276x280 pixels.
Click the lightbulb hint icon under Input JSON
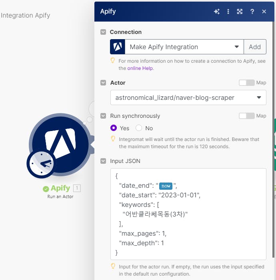coord(113,266)
